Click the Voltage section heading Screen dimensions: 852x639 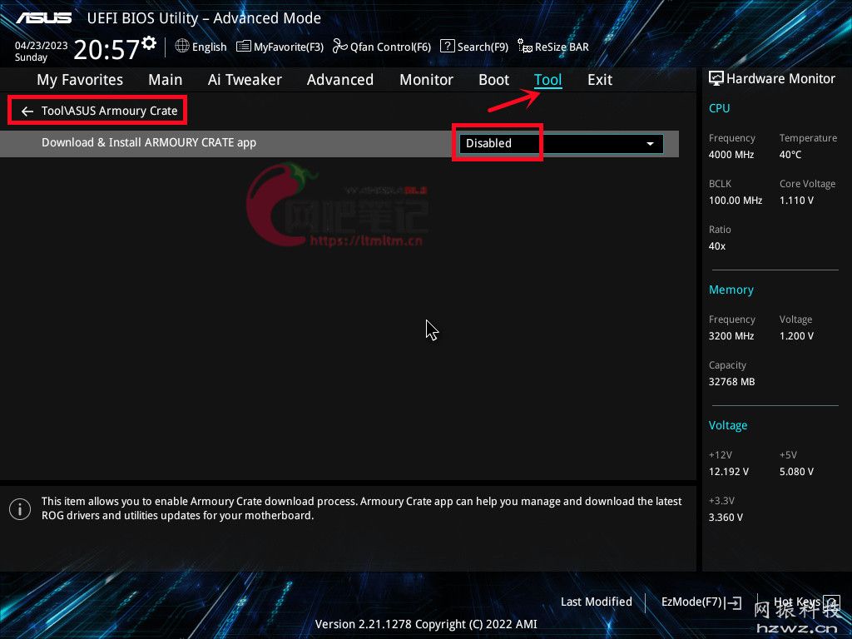pos(727,425)
